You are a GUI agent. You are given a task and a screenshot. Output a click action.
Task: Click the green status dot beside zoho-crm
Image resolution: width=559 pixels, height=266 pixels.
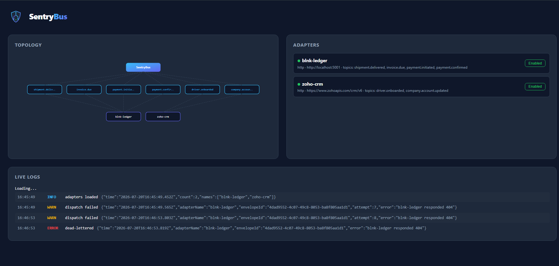(299, 84)
